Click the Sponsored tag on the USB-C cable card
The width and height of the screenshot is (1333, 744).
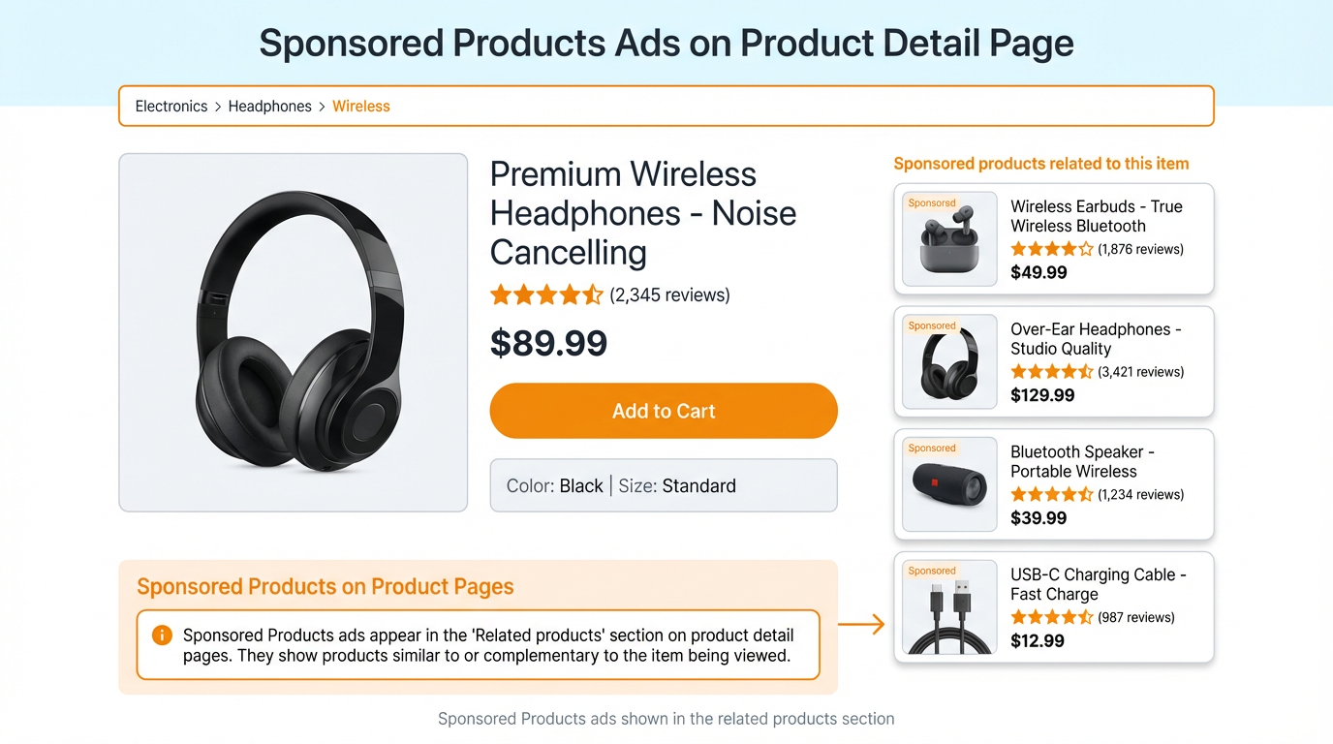(x=931, y=571)
